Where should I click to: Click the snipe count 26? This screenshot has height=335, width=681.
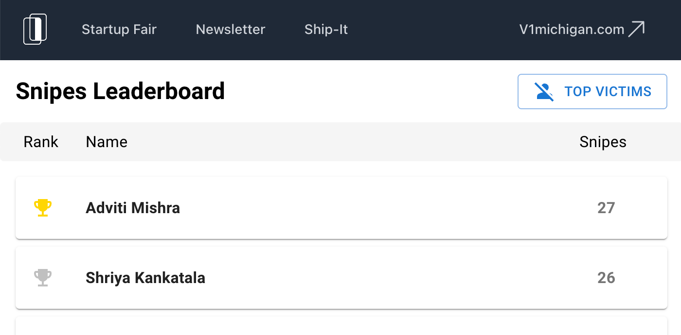click(x=606, y=278)
